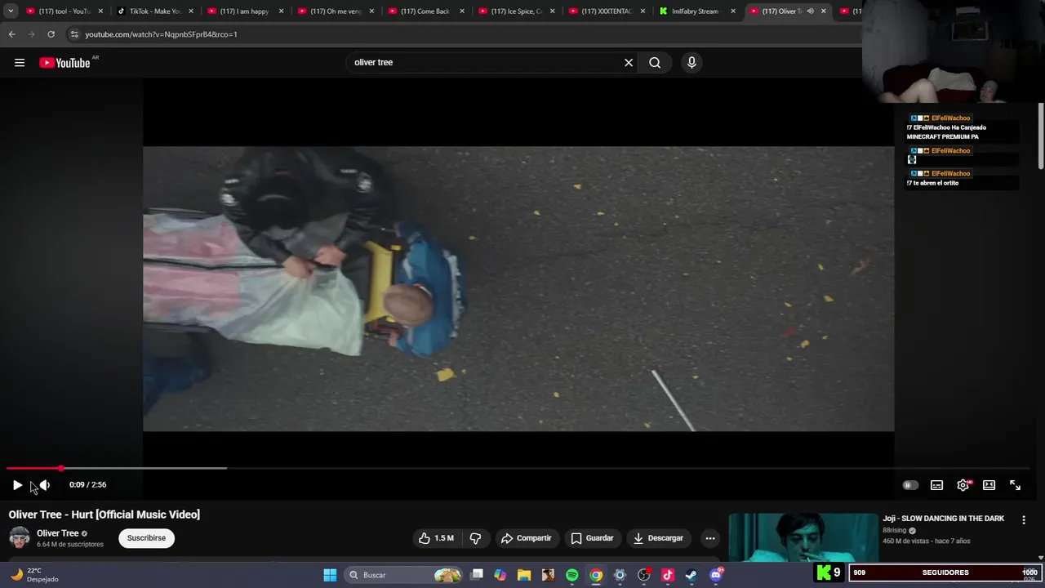
Task: Toggle subtitles on the player
Action: coord(936,485)
